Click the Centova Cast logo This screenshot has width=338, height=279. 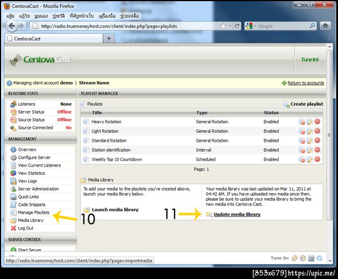(x=41, y=60)
